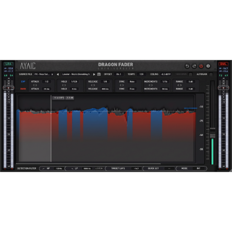Click the save preset icon
Screen dimensions: 232x232
click(x=99, y=74)
